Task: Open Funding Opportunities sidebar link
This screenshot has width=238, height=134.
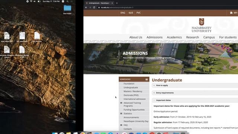Action: coord(134,110)
